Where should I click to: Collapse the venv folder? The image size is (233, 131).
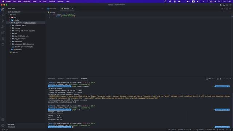click(x=25, y=15)
